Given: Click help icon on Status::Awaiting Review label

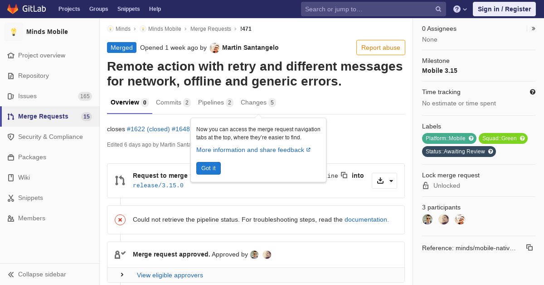Looking at the screenshot, I should tap(491, 152).
